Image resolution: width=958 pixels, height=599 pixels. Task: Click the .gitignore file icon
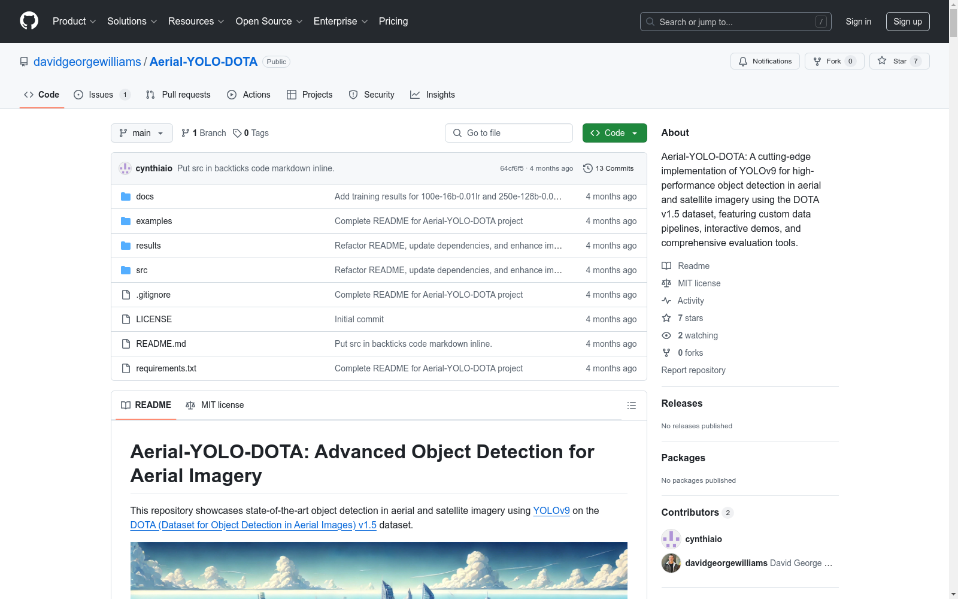(x=126, y=295)
